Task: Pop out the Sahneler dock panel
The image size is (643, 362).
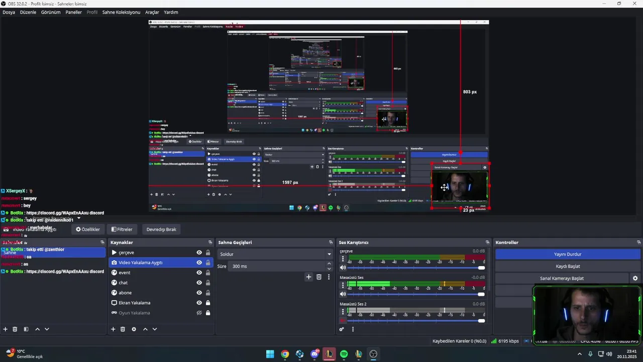Action: pos(102,242)
